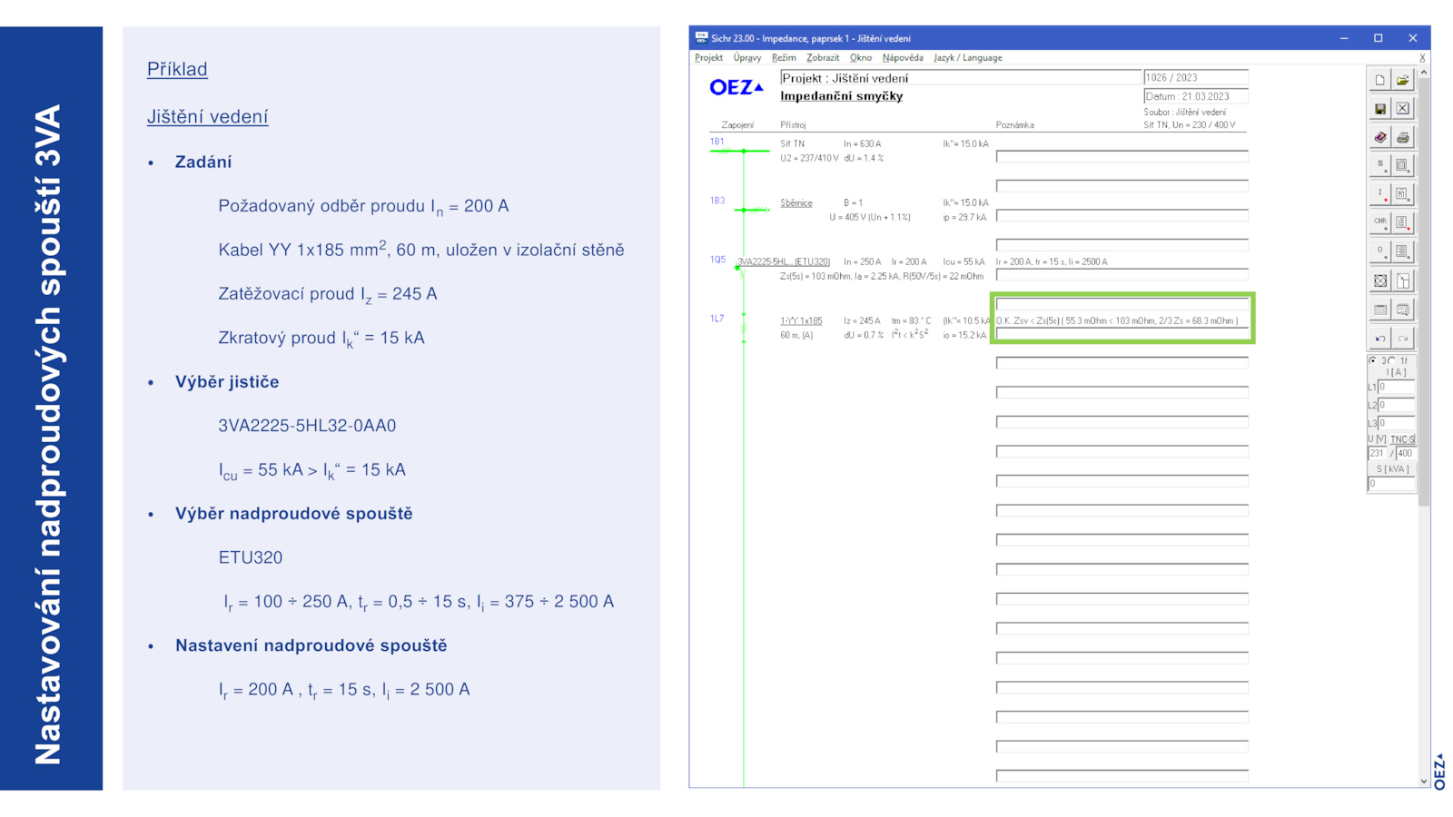Click the icon right of 'S'
This screenshot has width=1453, height=817.
coord(1403,165)
